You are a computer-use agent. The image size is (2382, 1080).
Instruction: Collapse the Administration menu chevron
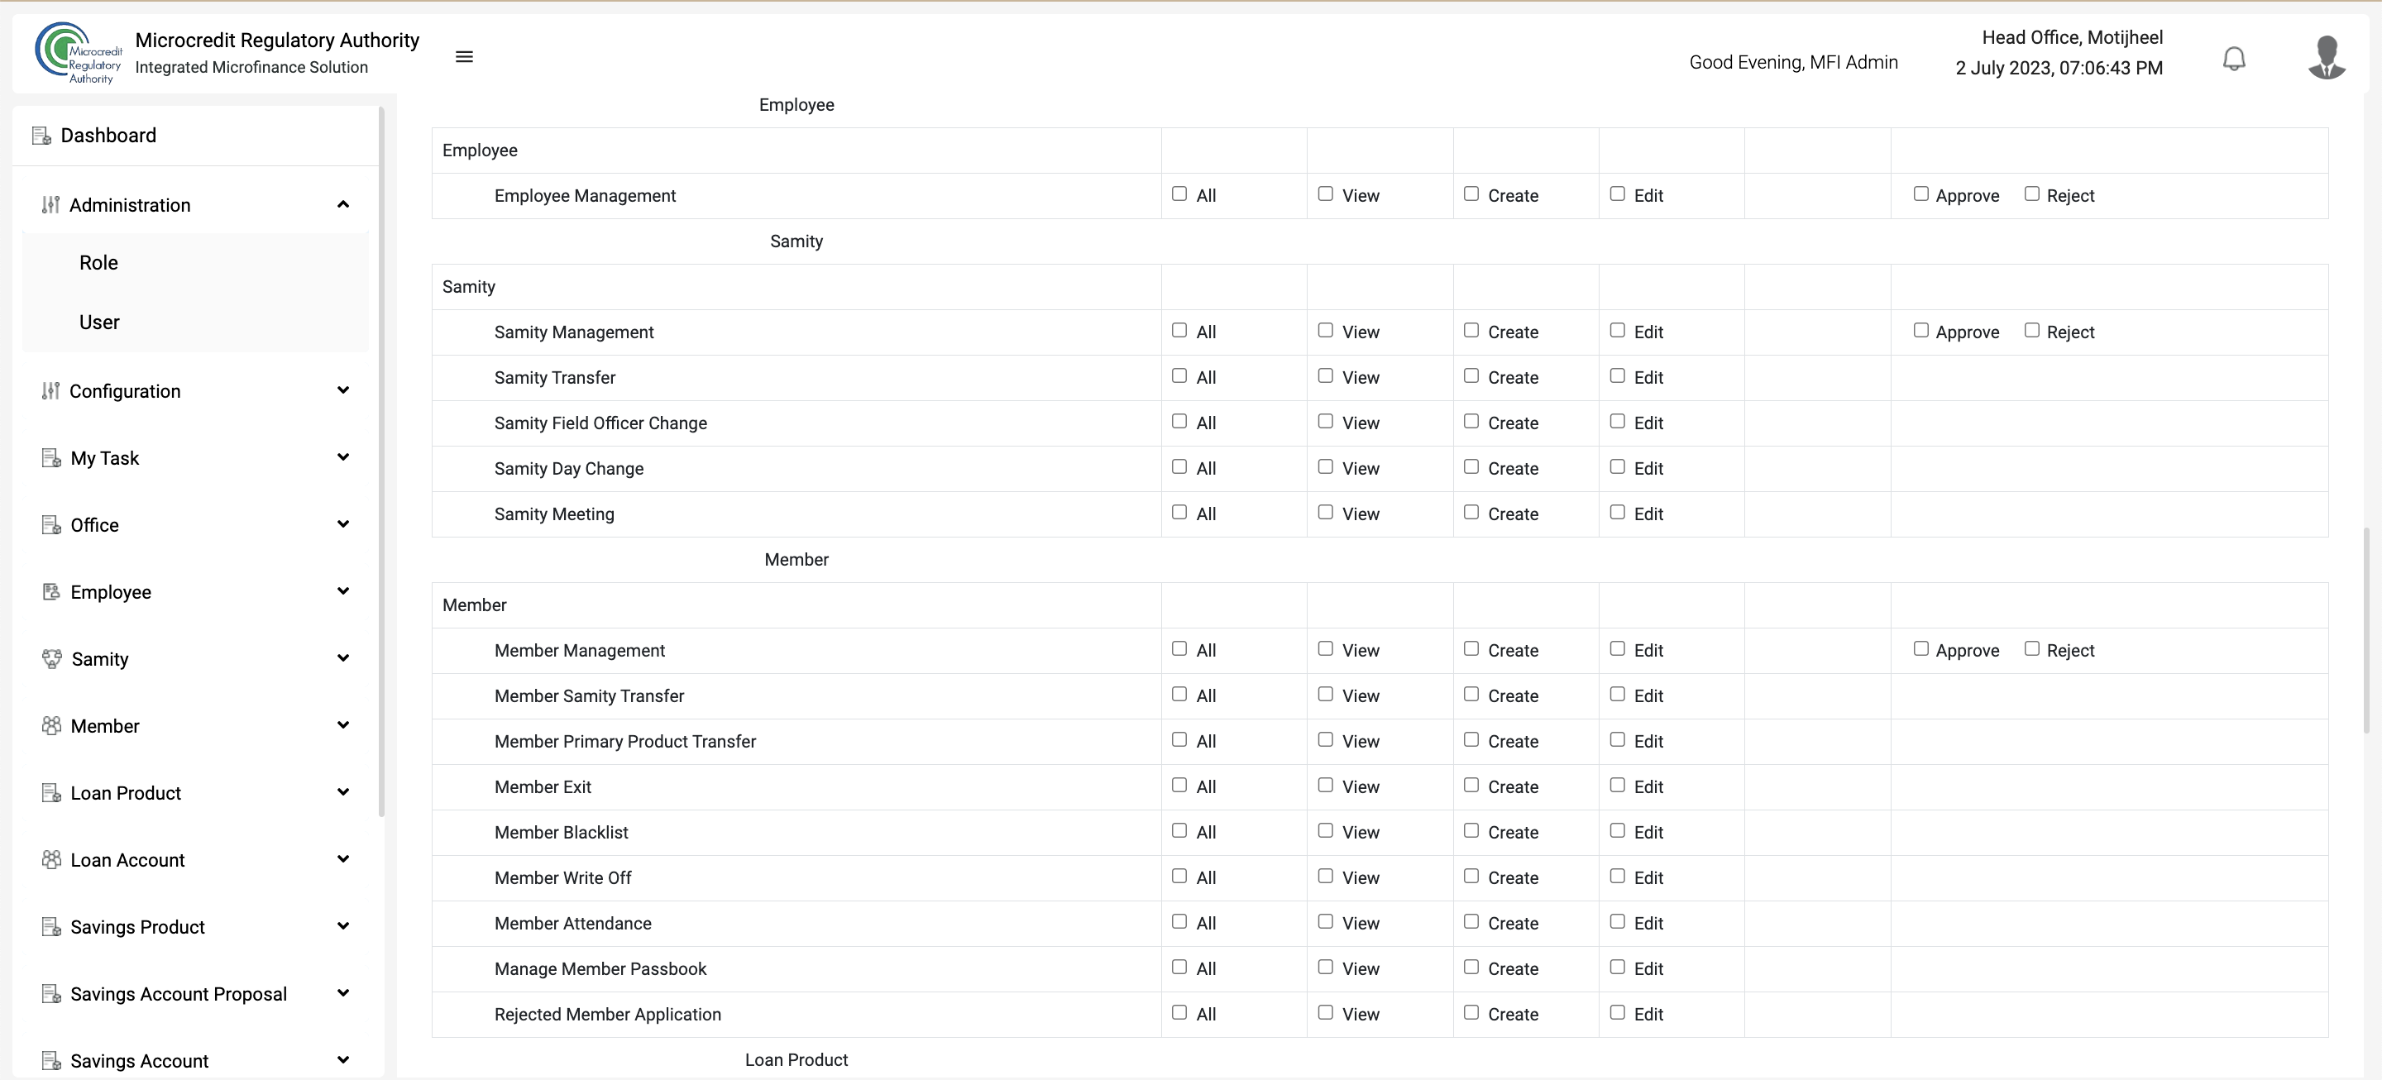click(343, 204)
